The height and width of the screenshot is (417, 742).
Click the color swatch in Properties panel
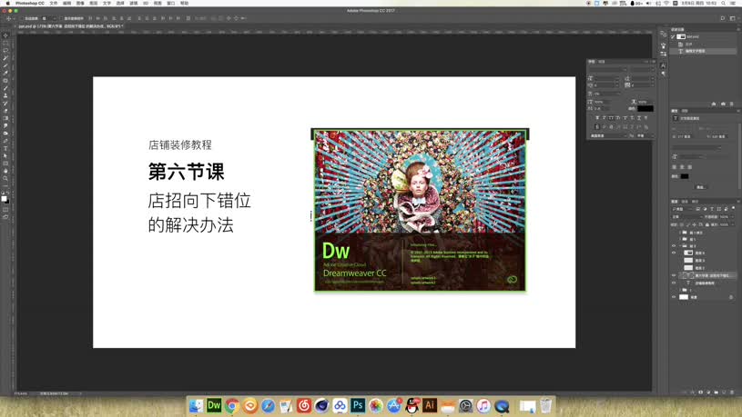(x=685, y=176)
